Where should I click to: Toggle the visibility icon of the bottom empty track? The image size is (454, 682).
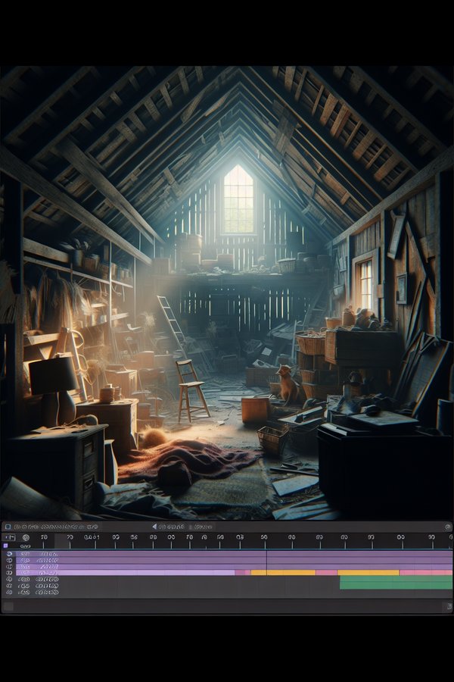pyautogui.click(x=10, y=593)
